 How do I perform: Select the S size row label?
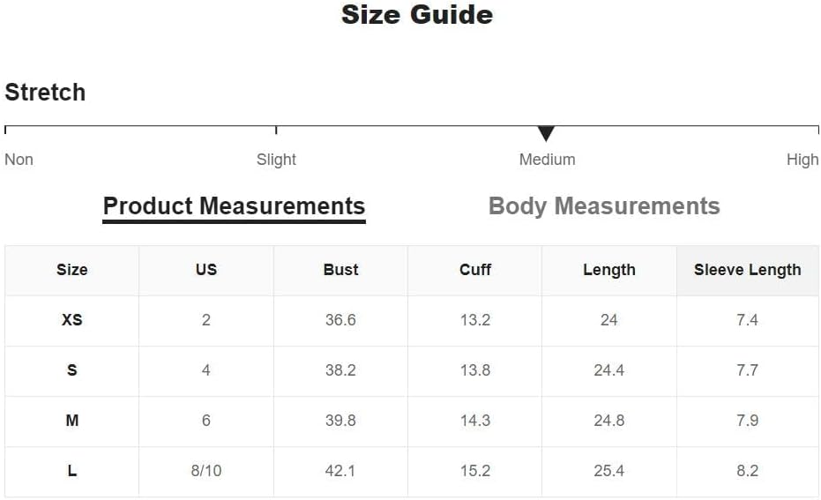point(72,370)
